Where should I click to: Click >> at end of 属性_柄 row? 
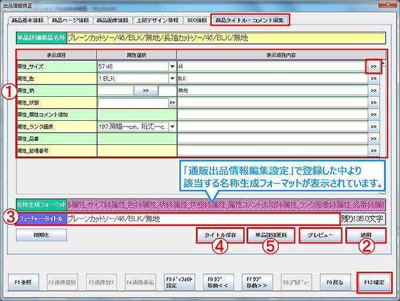coord(374,90)
